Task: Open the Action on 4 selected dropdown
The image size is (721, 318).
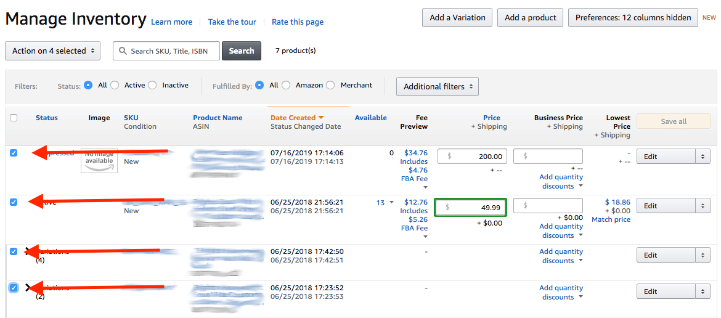Action: [x=53, y=51]
